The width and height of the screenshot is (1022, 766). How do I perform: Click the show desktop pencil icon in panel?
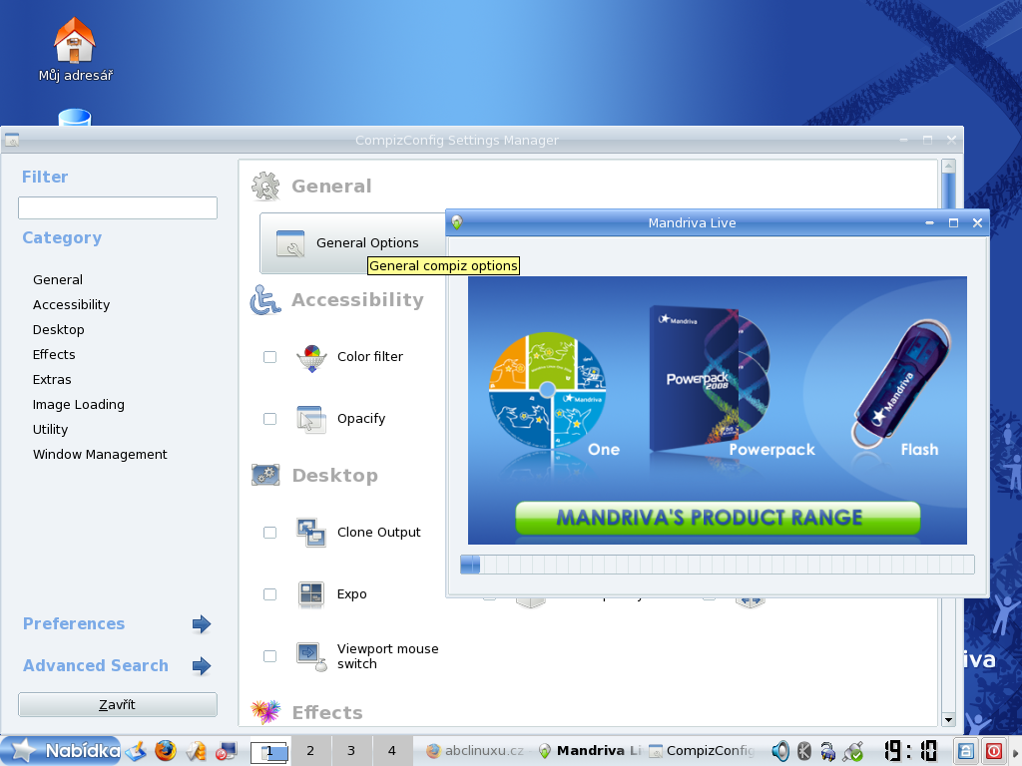(136, 751)
